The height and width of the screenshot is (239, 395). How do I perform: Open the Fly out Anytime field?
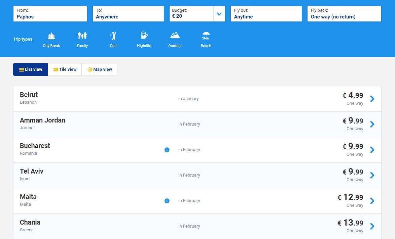pyautogui.click(x=266, y=14)
